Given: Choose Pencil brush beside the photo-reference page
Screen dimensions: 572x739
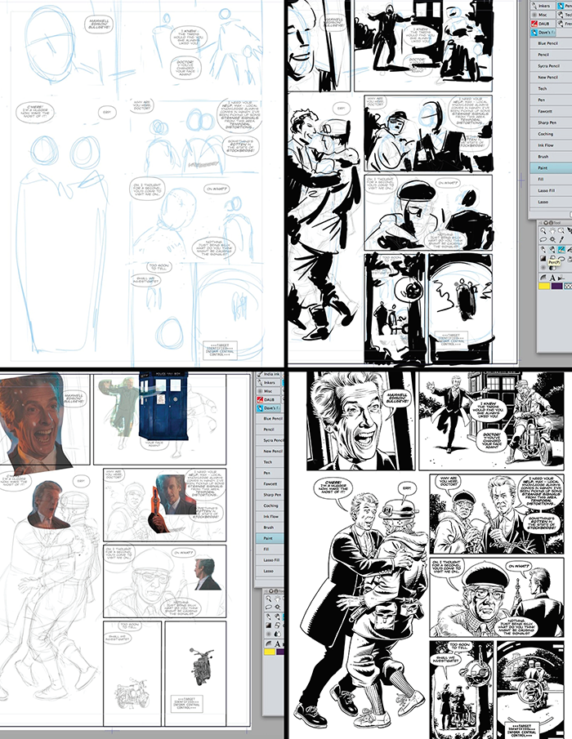Looking at the screenshot, I should click(270, 430).
